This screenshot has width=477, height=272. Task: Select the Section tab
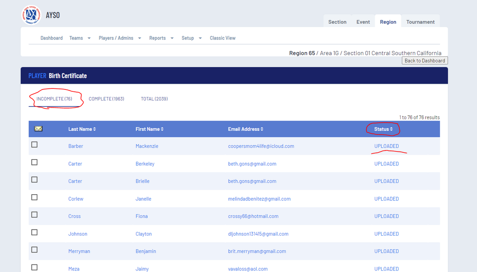337,22
